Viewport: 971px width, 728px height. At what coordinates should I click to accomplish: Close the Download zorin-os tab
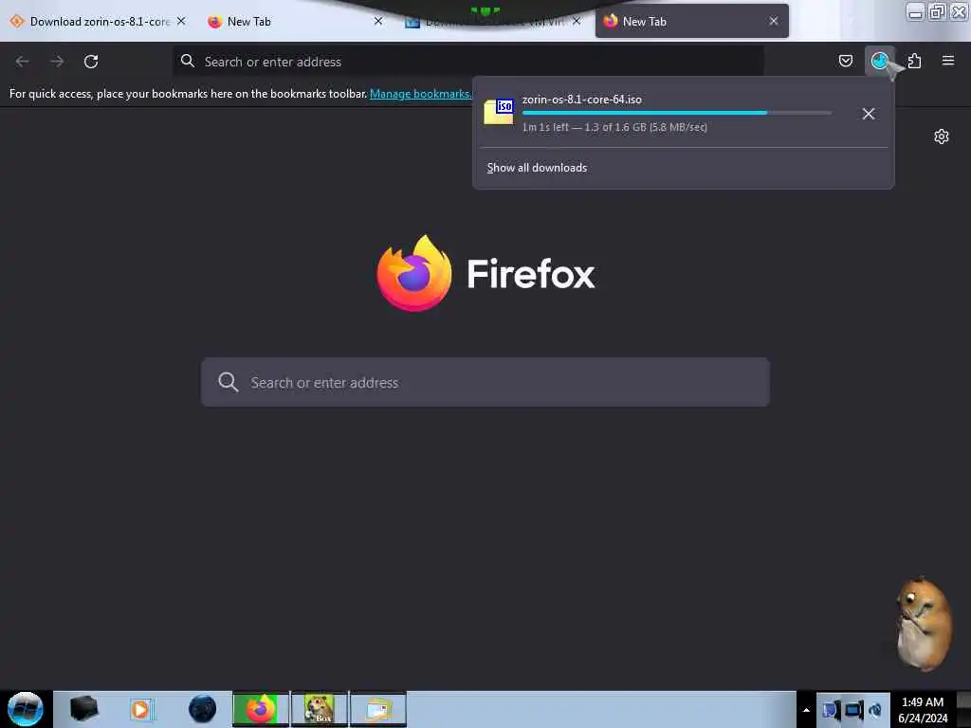tap(181, 21)
